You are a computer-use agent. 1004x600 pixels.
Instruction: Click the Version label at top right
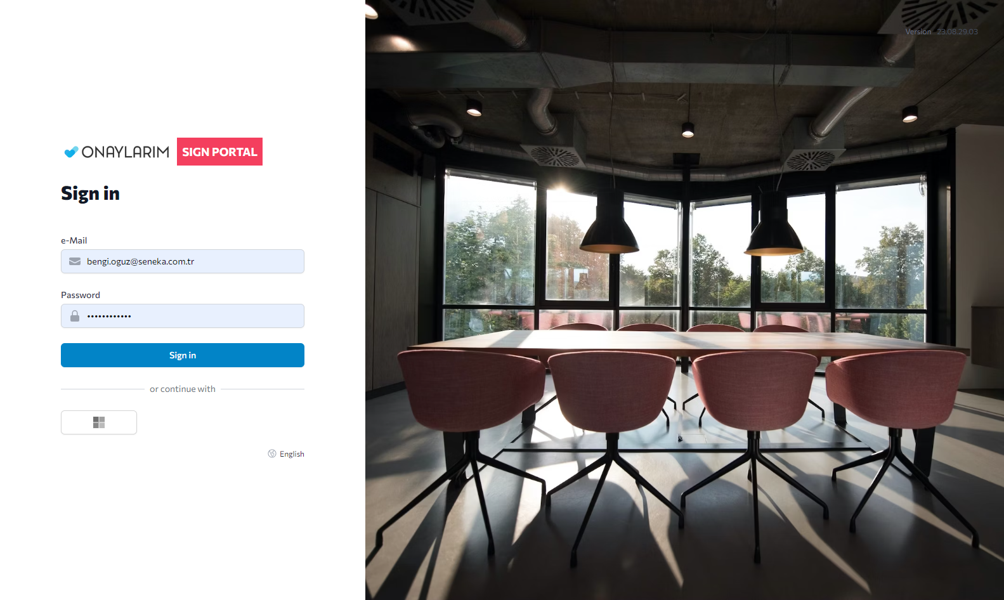click(918, 32)
